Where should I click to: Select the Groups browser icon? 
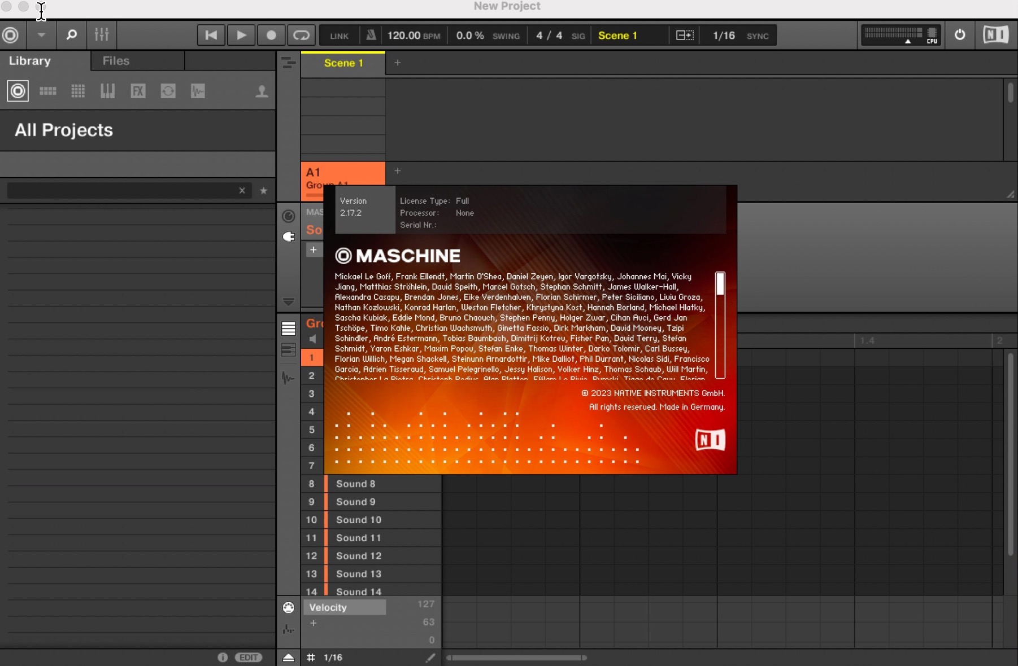pos(47,91)
